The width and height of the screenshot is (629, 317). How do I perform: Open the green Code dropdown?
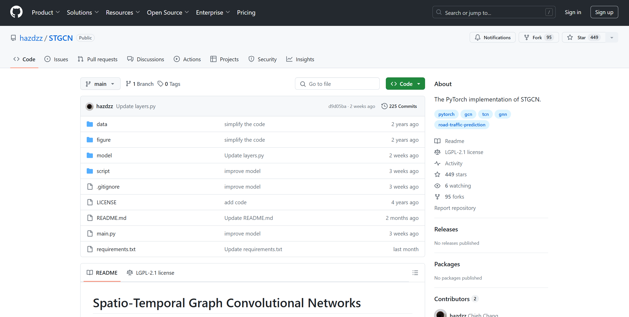(x=405, y=84)
